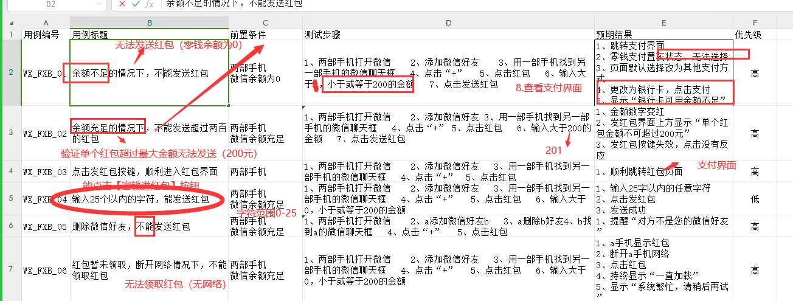Open the insert function fx icon
This screenshot has width=793, height=301.
click(x=149, y=4)
